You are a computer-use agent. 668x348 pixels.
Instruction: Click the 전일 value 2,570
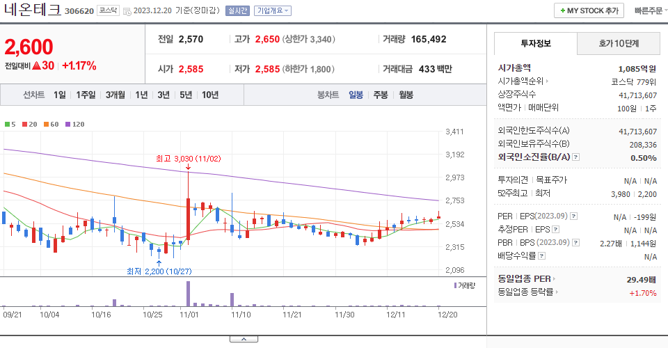(x=191, y=39)
